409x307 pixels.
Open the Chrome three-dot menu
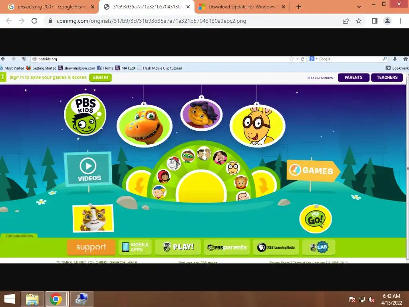click(x=400, y=21)
